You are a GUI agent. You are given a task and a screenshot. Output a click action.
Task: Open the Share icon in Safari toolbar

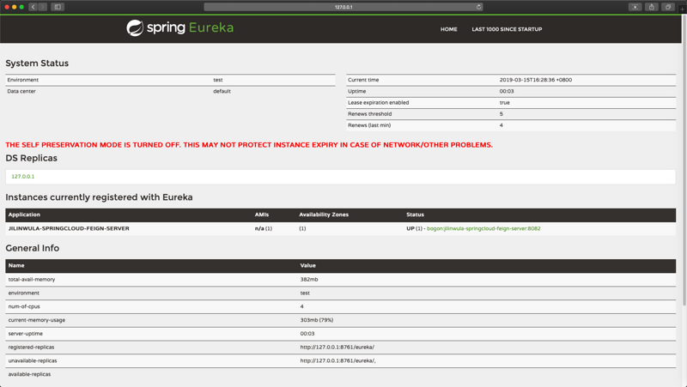(652, 7)
